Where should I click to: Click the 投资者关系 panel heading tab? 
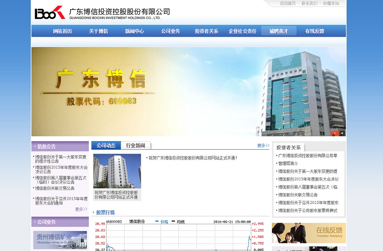(x=288, y=147)
